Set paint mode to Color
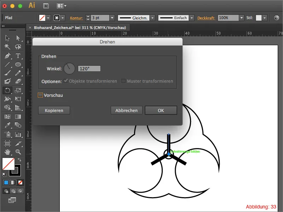This screenshot has height=212, width=283. [x=6, y=183]
